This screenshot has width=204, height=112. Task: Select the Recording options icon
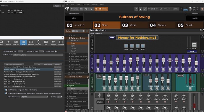(x=31, y=43)
